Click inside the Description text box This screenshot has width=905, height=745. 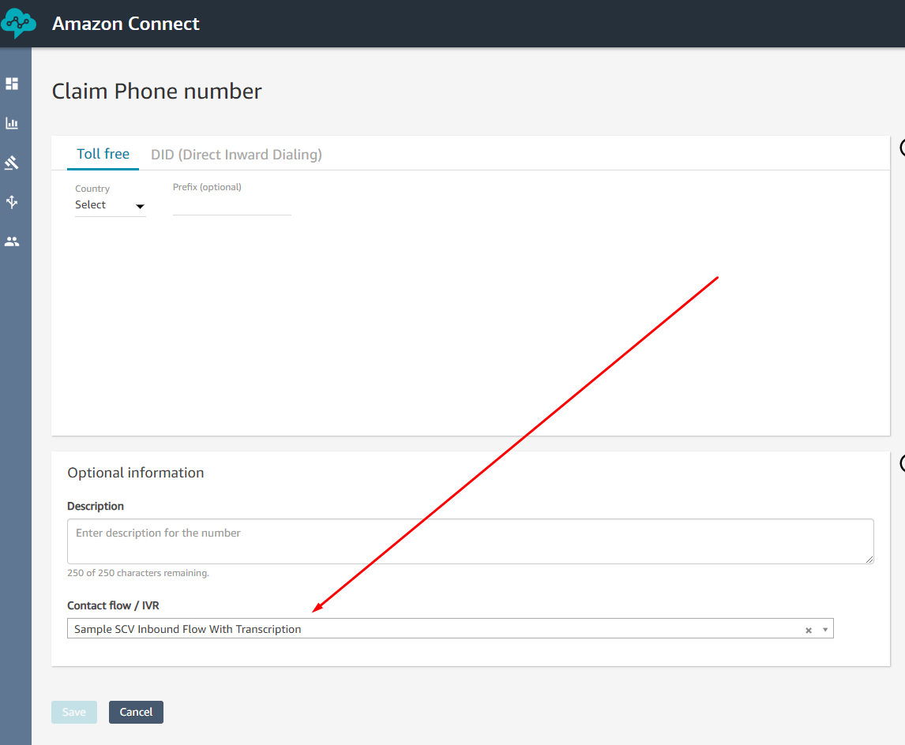(471, 541)
